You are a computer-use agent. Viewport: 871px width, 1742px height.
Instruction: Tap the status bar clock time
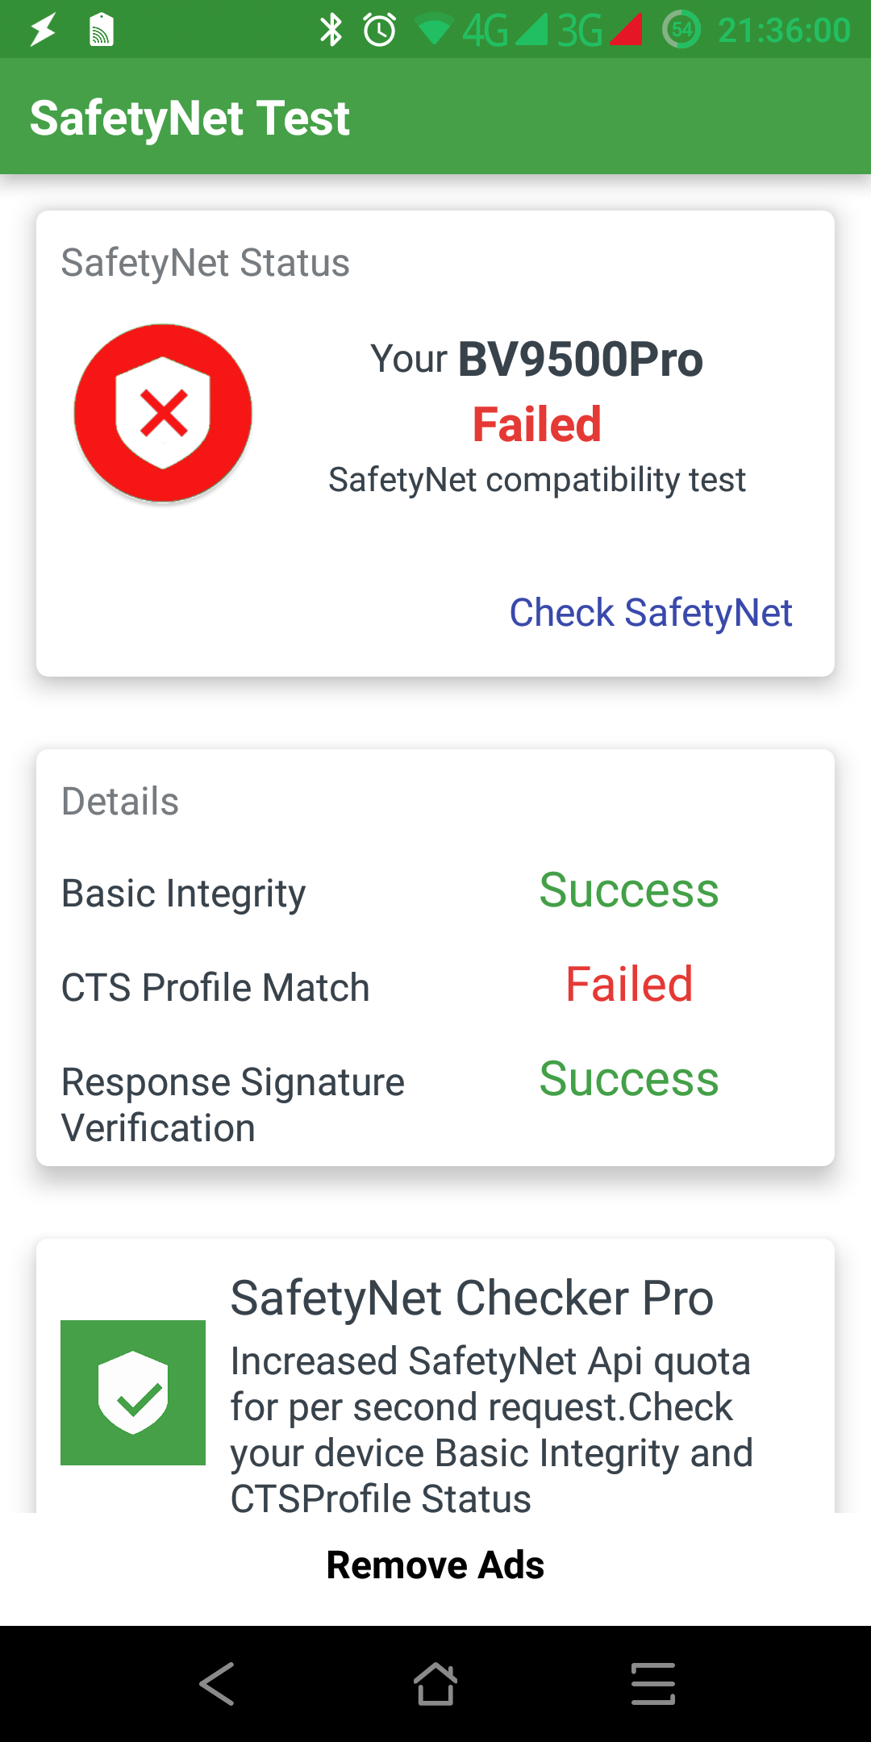point(784,31)
